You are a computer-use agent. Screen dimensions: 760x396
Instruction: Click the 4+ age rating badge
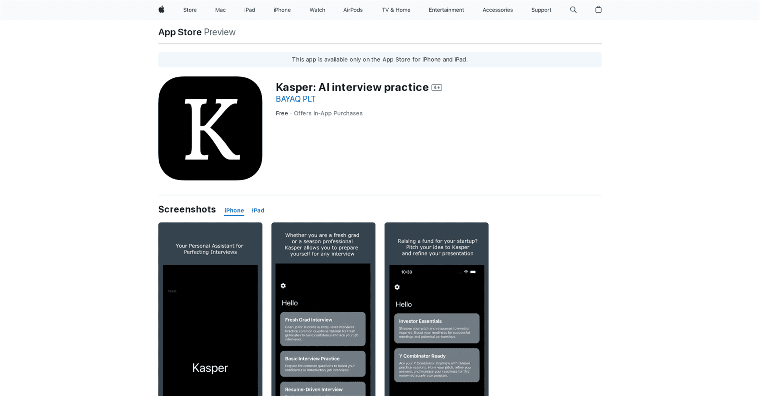coord(437,87)
